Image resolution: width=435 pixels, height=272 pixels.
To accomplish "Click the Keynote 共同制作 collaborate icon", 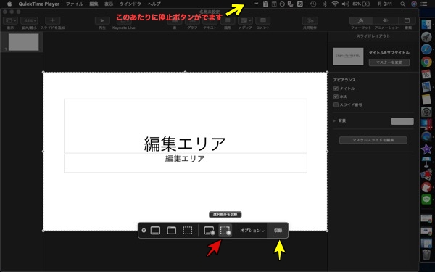I will tap(310, 20).
